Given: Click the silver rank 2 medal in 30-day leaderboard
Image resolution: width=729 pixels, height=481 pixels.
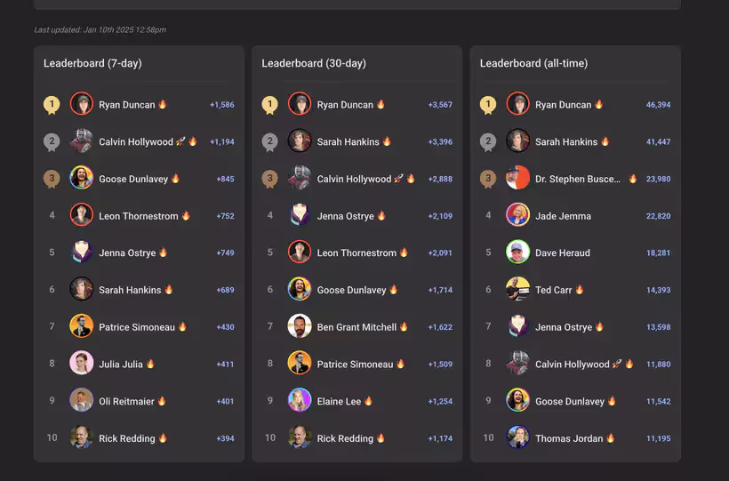Looking at the screenshot, I should click(269, 142).
